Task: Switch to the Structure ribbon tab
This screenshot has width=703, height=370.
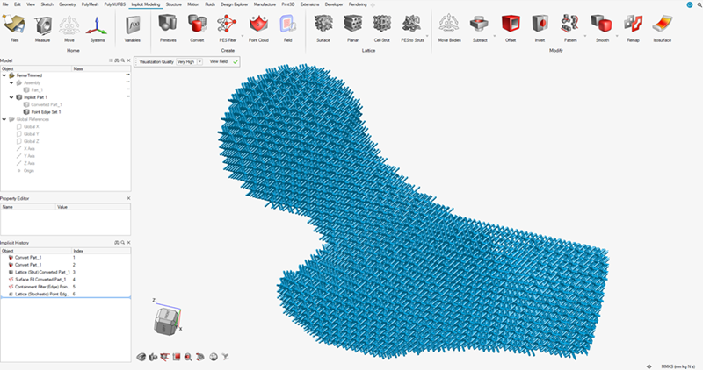Action: [174, 4]
